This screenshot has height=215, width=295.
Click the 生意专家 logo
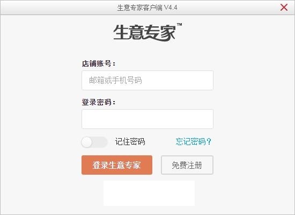pyautogui.click(x=145, y=33)
